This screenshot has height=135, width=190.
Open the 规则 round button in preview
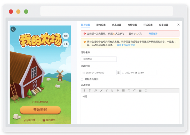point(66,36)
